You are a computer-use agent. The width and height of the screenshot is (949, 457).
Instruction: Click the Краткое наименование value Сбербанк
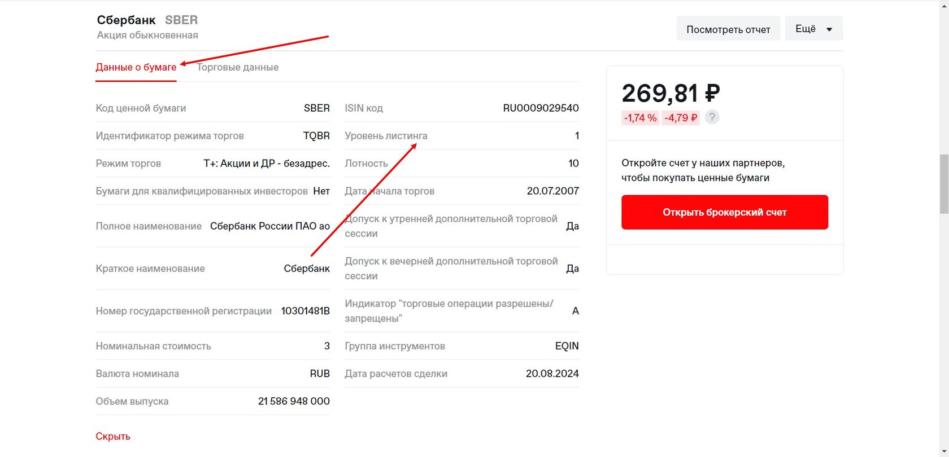click(x=307, y=269)
